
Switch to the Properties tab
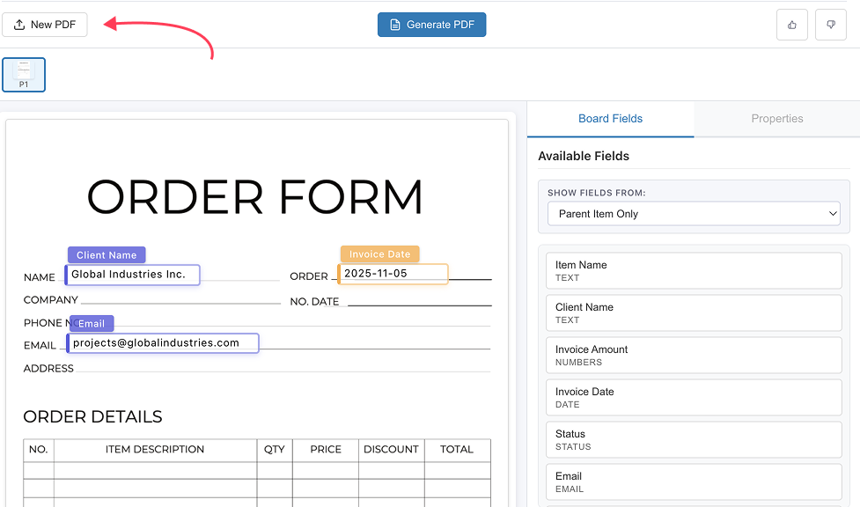click(777, 118)
